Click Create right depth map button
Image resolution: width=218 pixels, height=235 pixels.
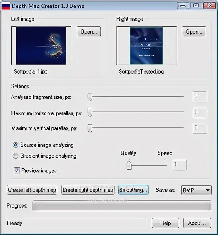click(88, 190)
